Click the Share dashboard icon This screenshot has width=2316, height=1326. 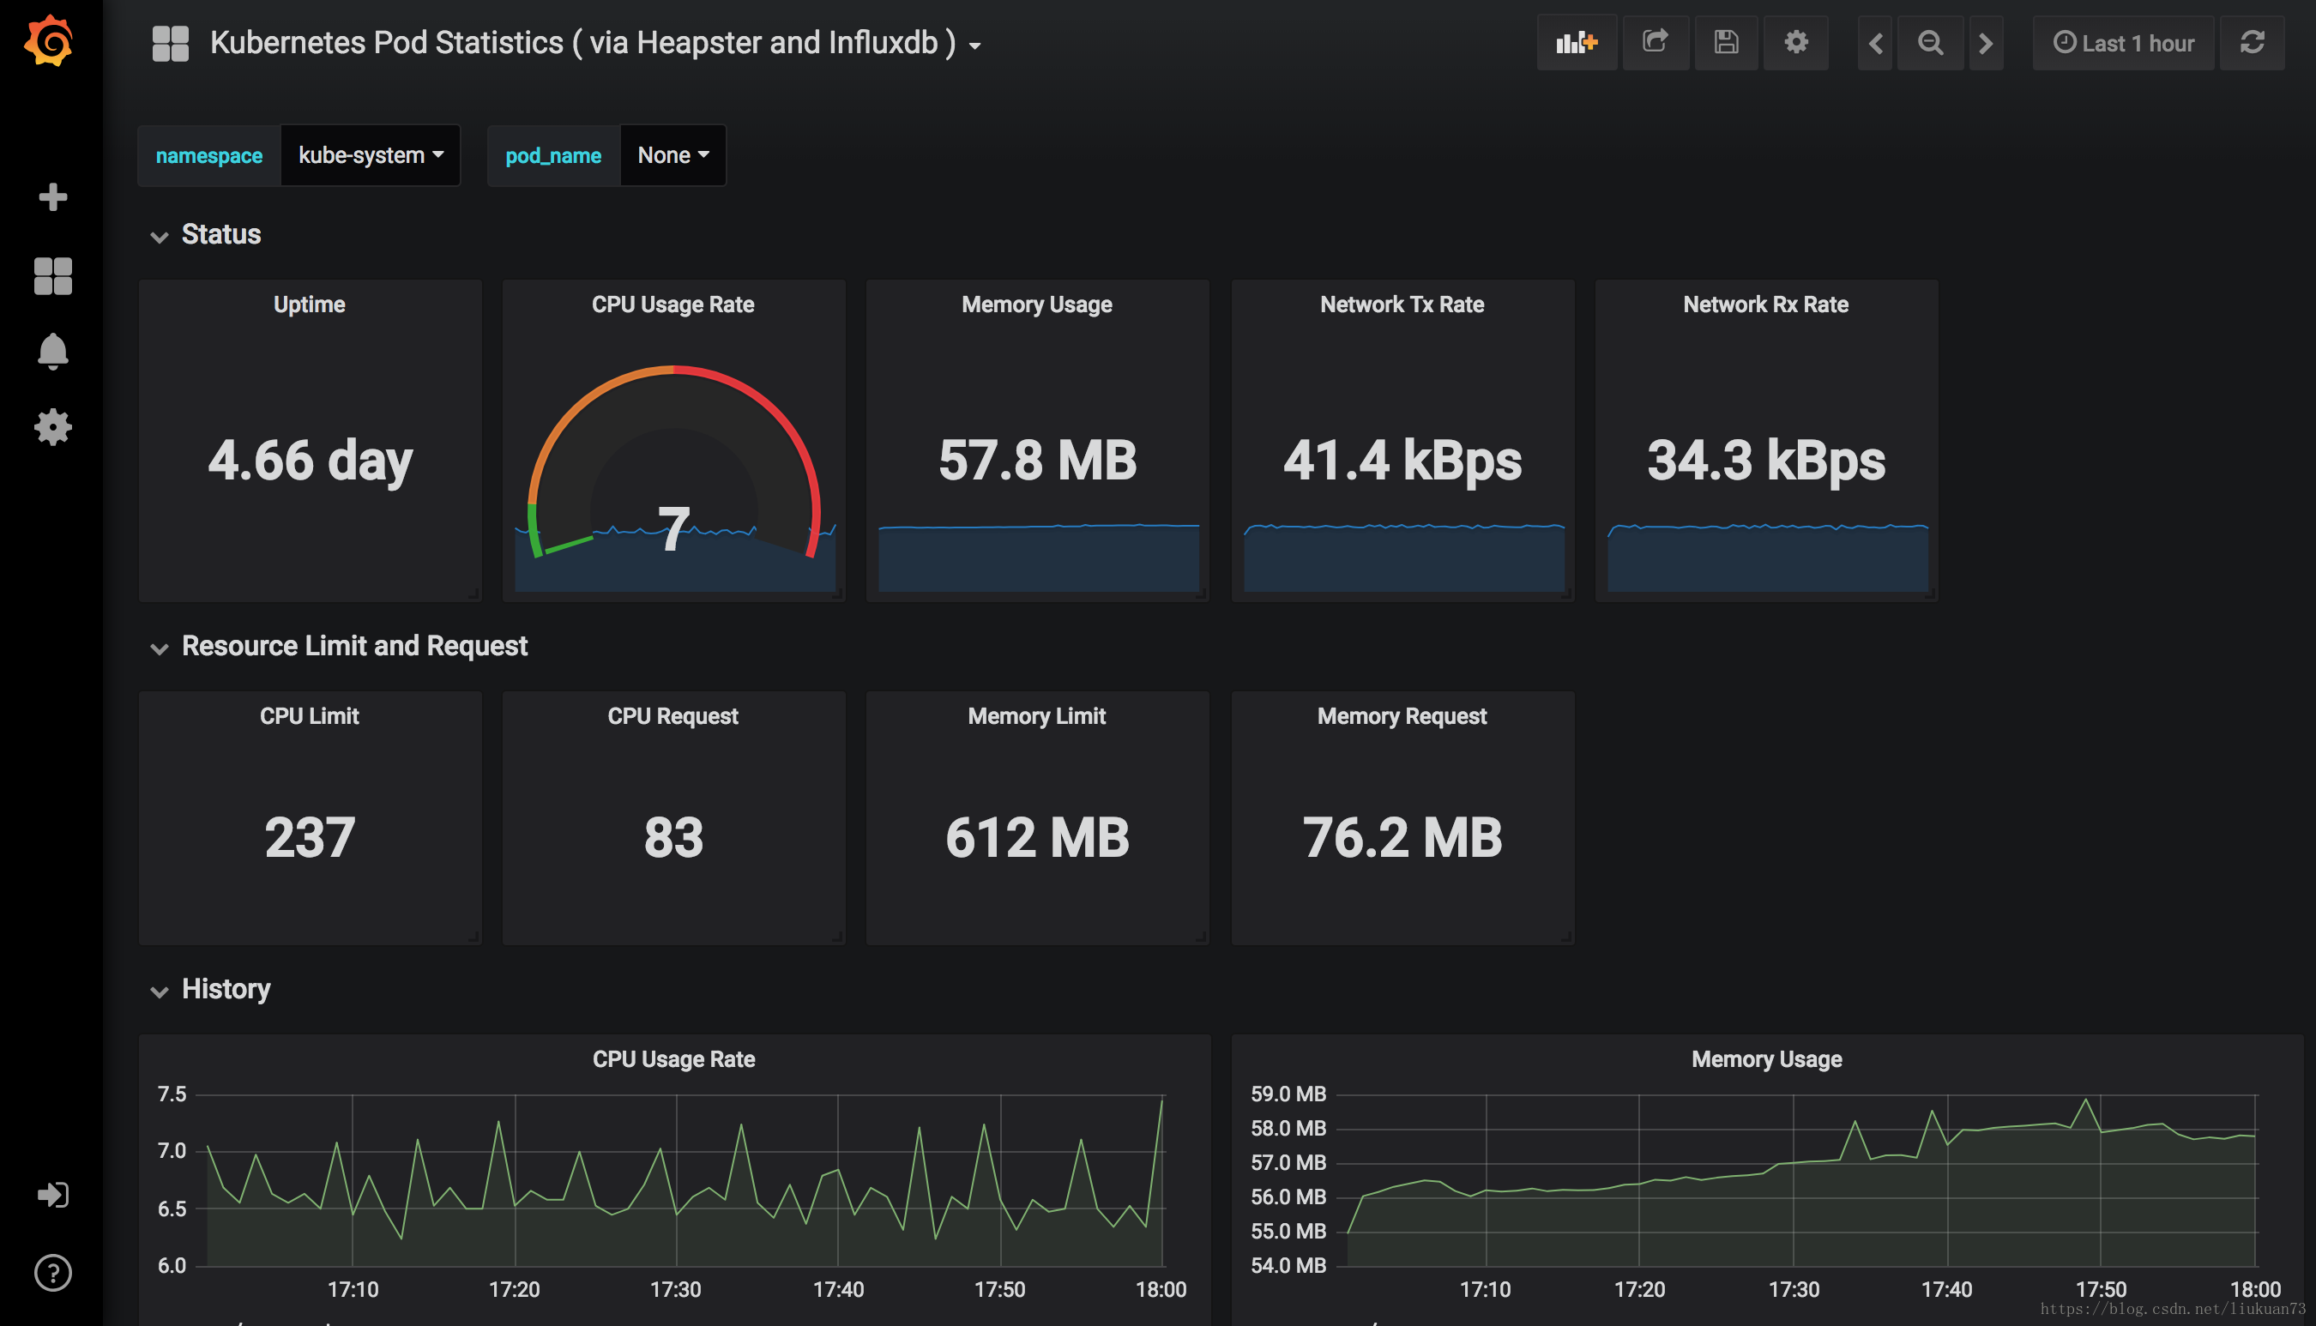click(x=1655, y=43)
